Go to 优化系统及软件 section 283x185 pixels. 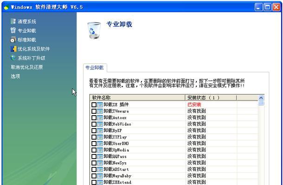tap(33, 49)
